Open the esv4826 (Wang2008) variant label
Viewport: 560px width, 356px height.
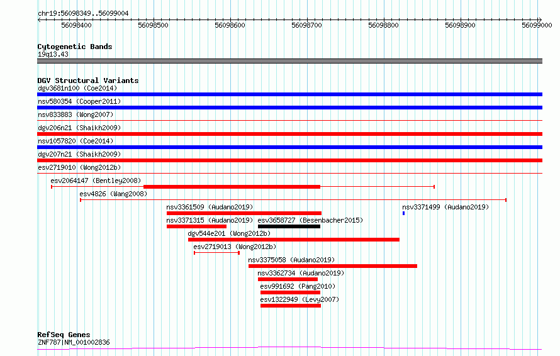click(113, 194)
